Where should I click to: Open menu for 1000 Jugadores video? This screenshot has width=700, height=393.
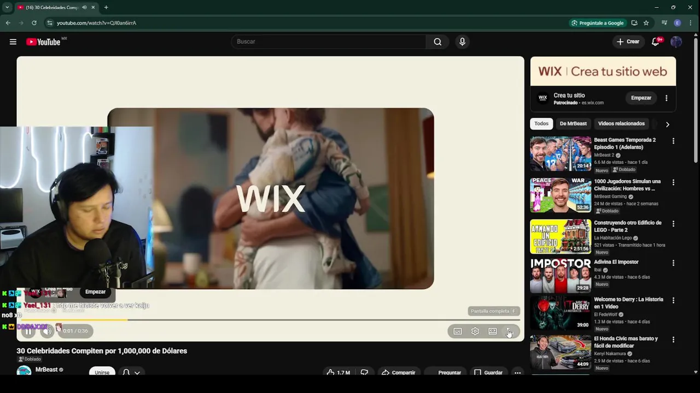[673, 182]
